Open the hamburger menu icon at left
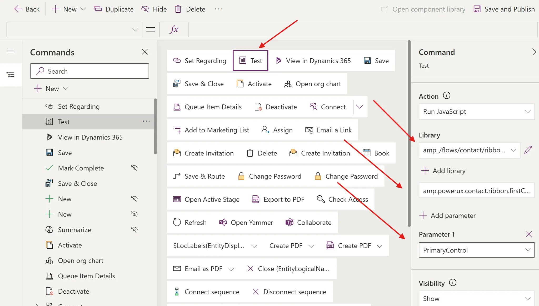This screenshot has width=539, height=306. [x=11, y=52]
